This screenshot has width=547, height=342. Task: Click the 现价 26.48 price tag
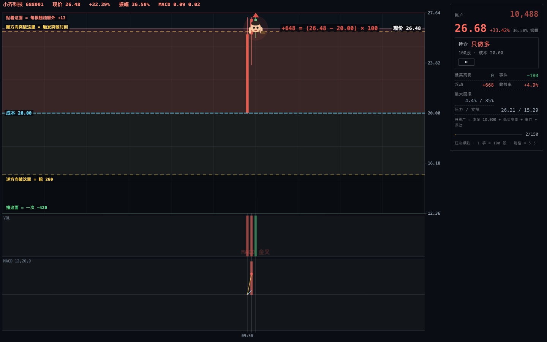coord(407,28)
